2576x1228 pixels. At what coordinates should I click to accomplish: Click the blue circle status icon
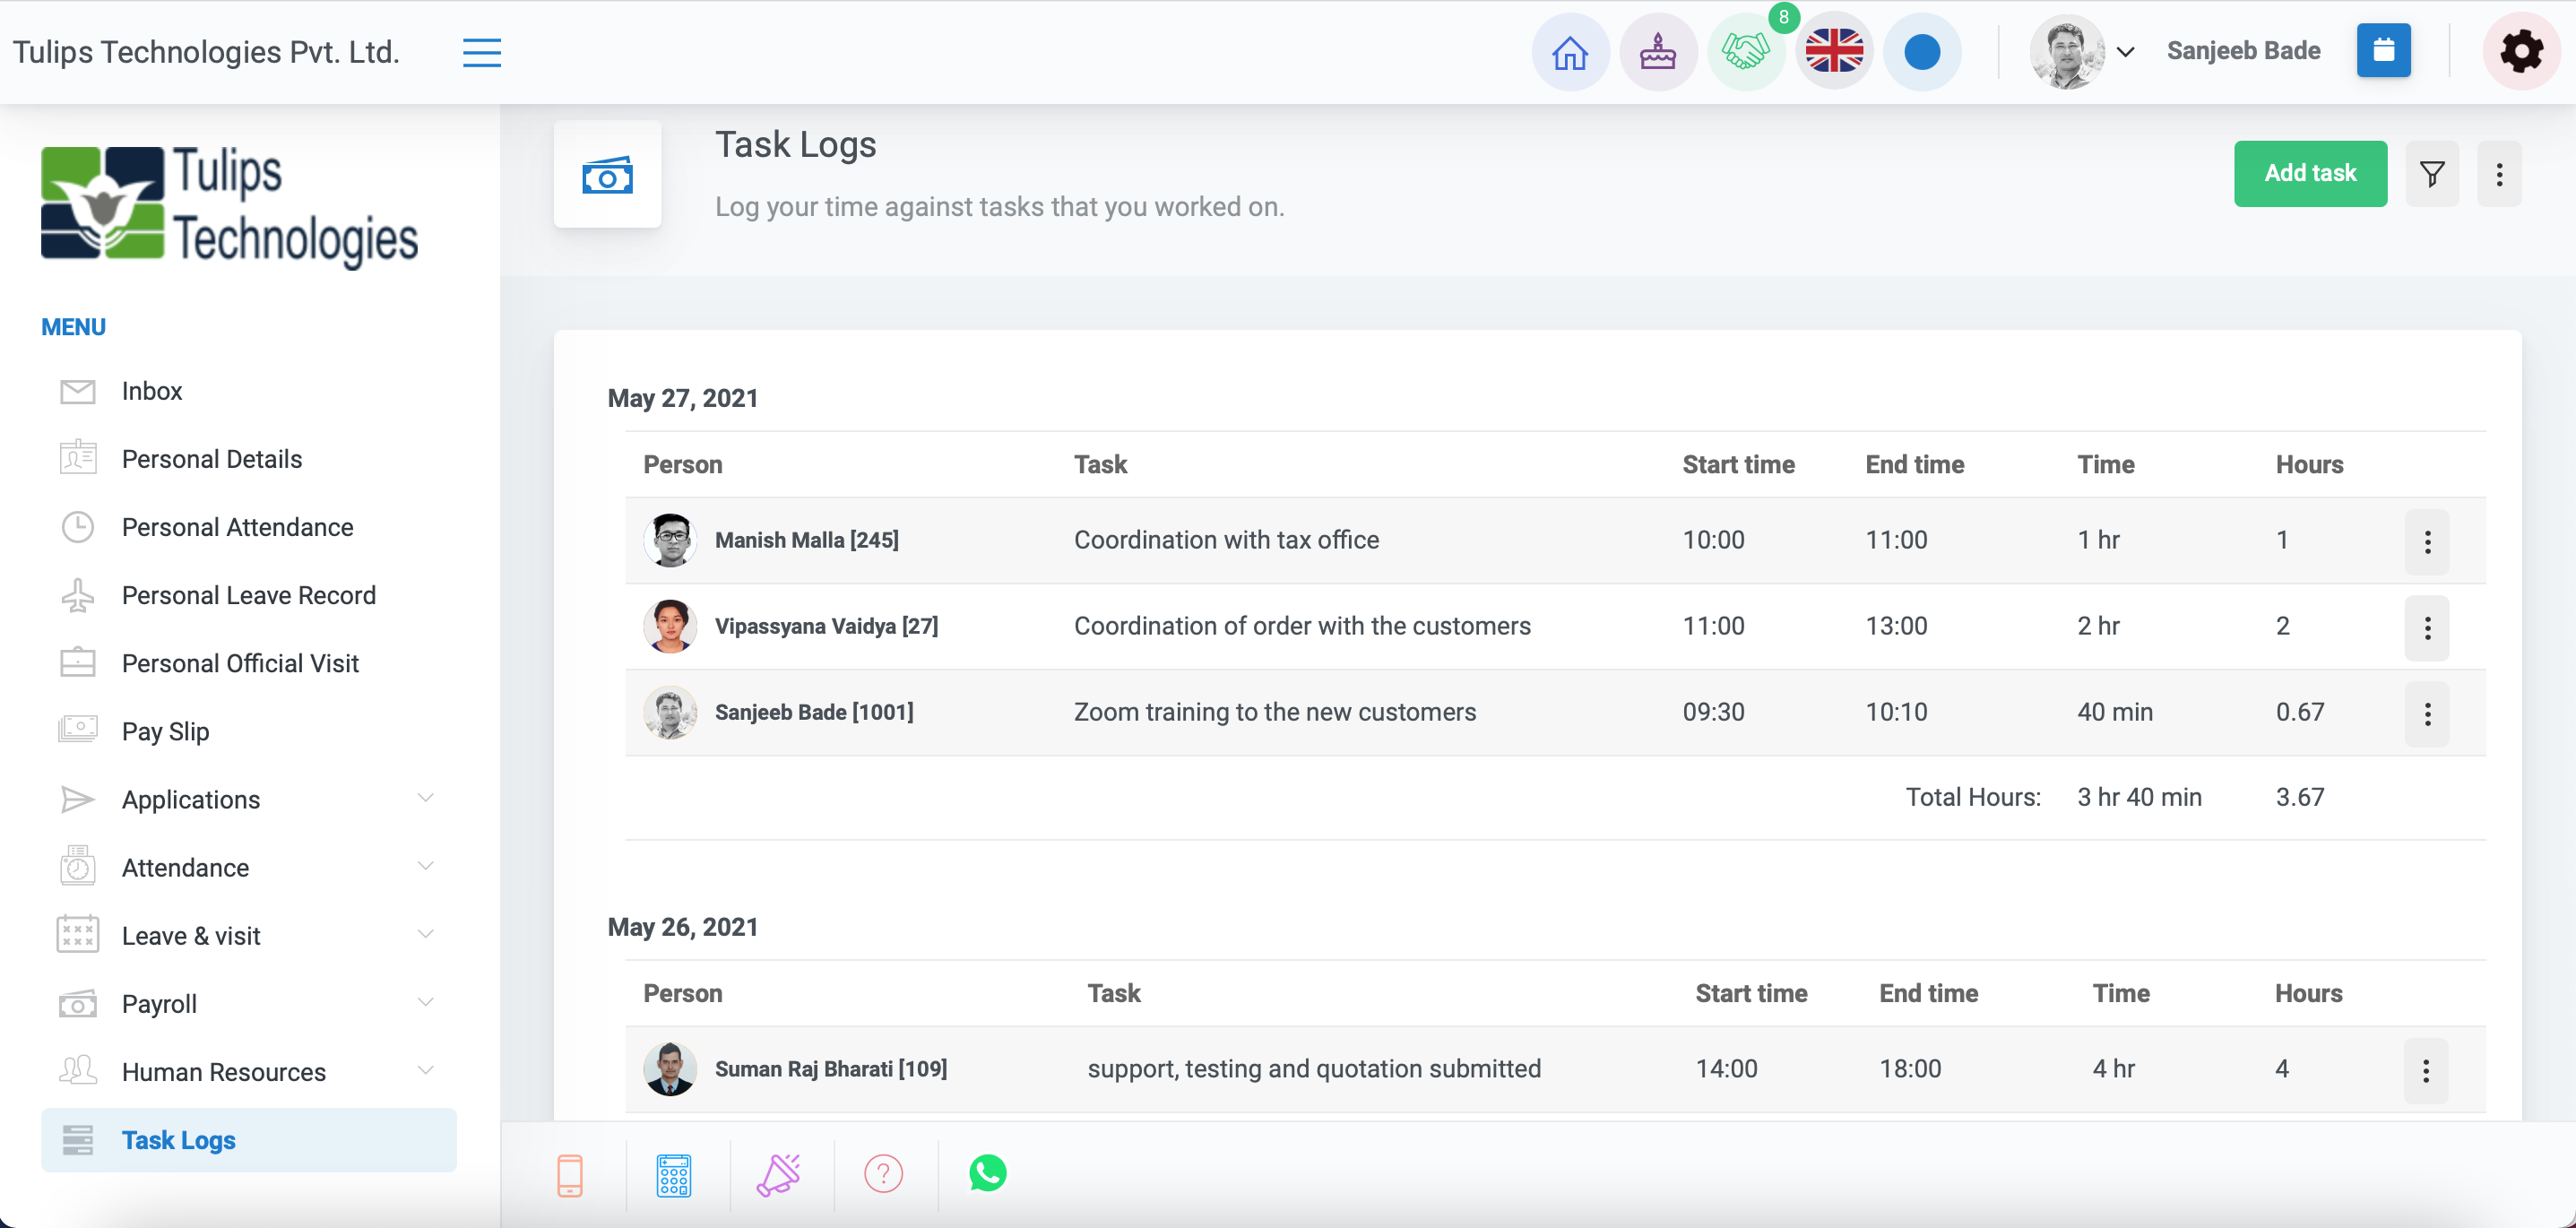pyautogui.click(x=1922, y=52)
